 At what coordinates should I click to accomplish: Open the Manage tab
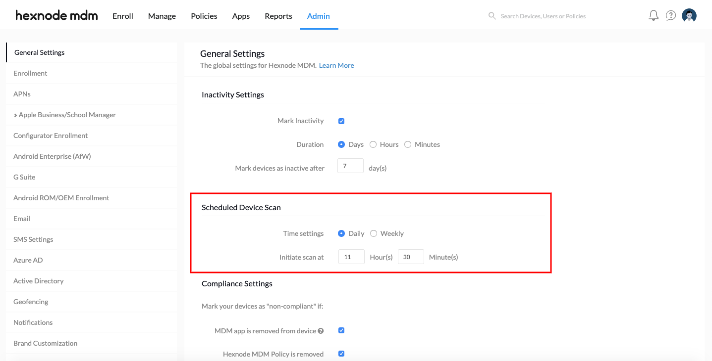coord(162,16)
